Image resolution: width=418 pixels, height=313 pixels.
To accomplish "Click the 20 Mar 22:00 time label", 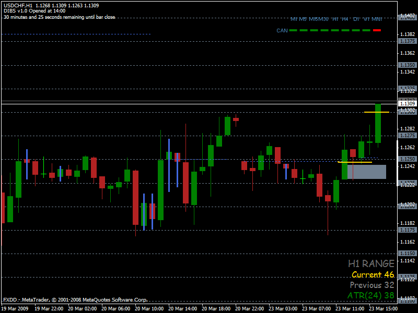I will pos(250,309).
